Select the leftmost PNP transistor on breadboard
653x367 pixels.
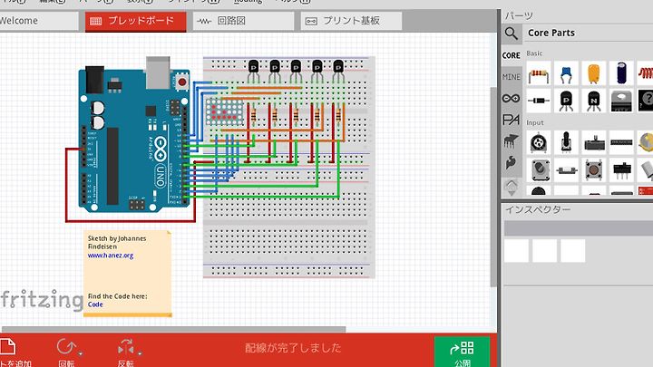click(x=253, y=70)
